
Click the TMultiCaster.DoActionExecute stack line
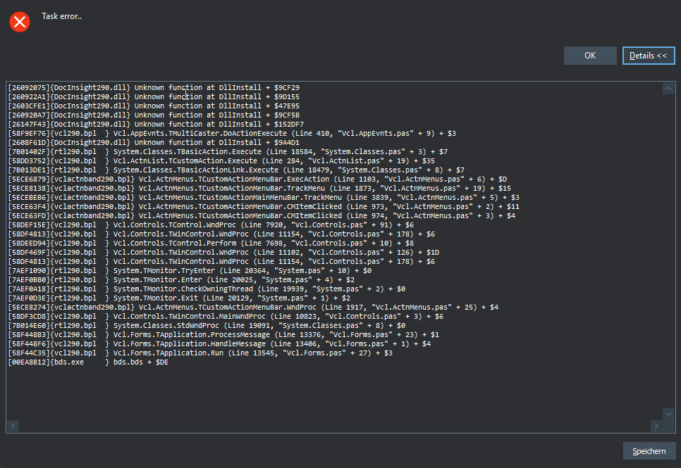pyautogui.click(x=232, y=134)
